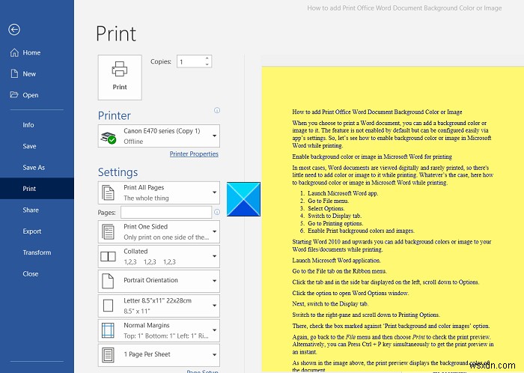This screenshot has height=373, width=524.
Task: Click the "Settings" section heading
Action: (118, 172)
